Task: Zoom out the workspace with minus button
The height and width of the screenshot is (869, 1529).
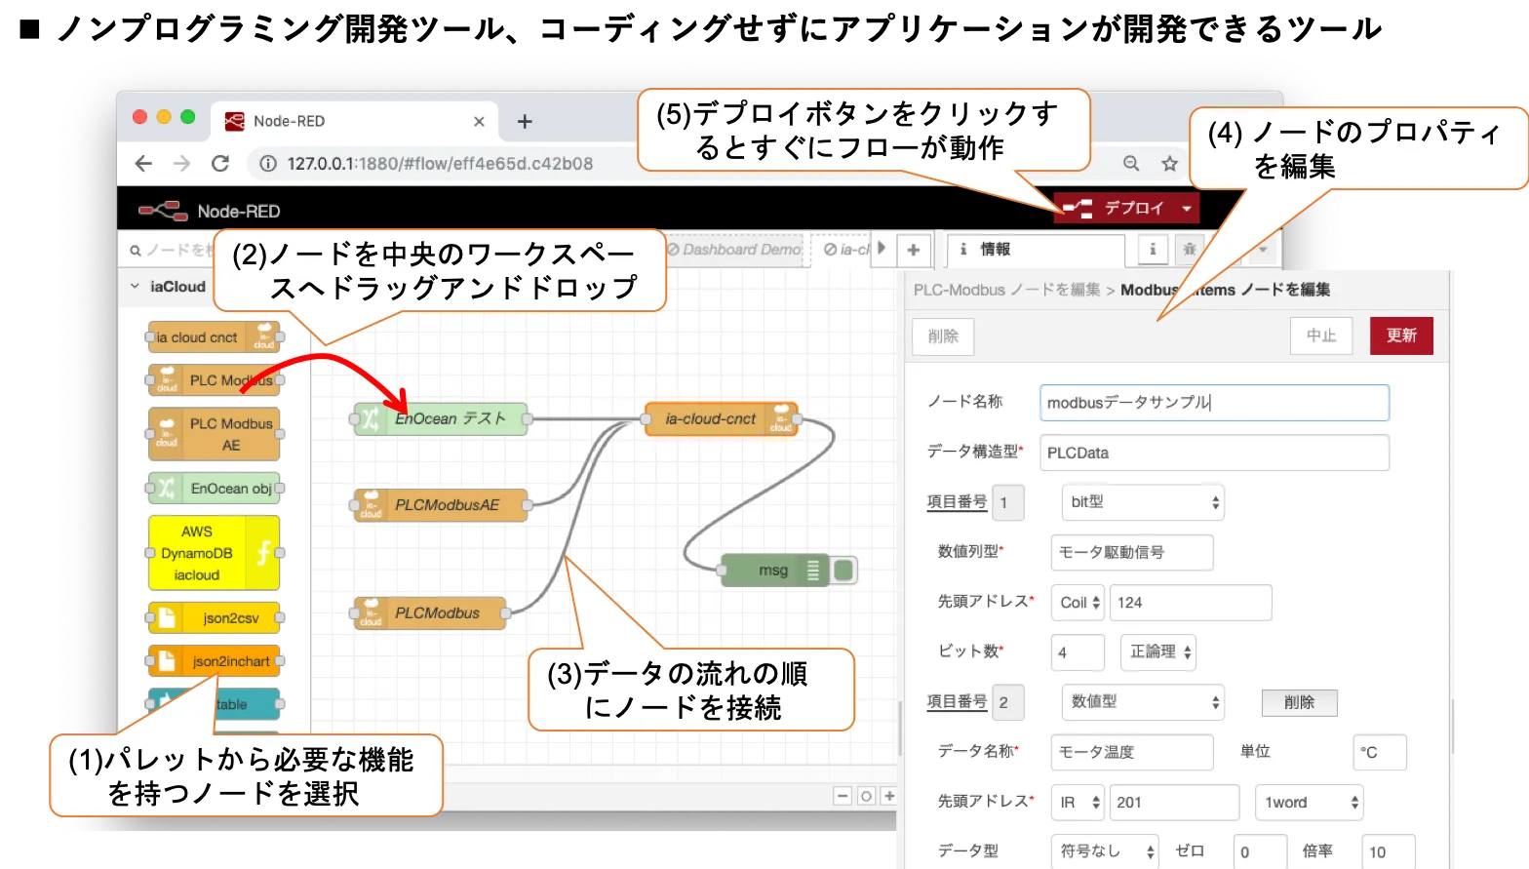Action: [843, 796]
